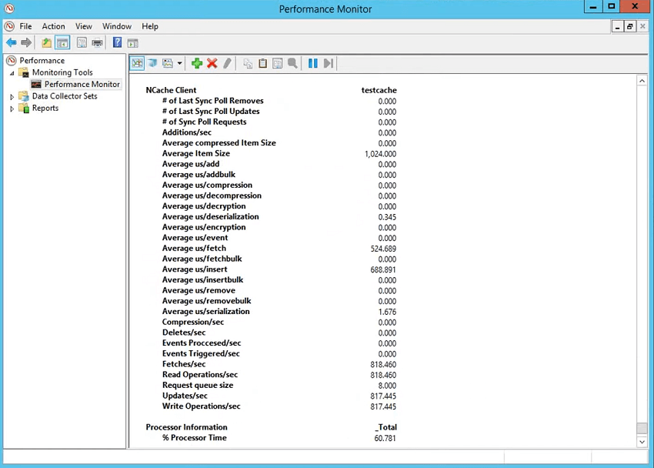Click testcache instance column header

click(x=379, y=90)
